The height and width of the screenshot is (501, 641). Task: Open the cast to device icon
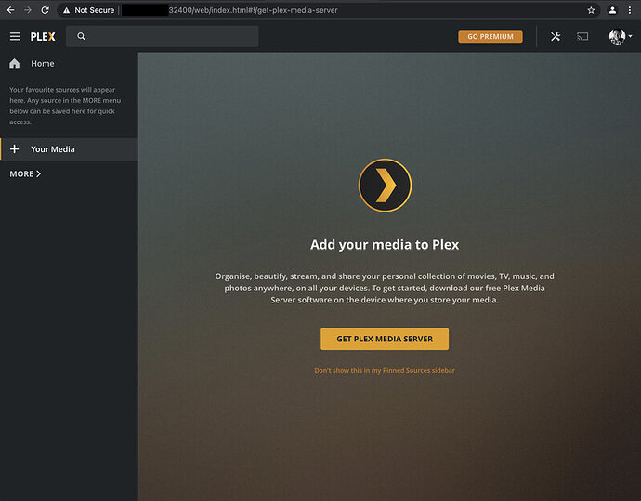(x=582, y=37)
